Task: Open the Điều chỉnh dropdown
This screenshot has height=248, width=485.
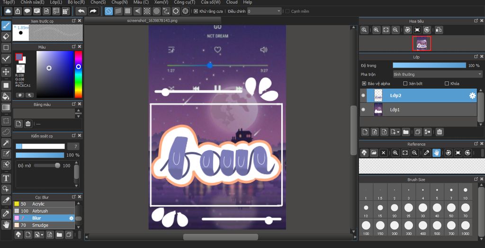Action: pyautogui.click(x=264, y=11)
